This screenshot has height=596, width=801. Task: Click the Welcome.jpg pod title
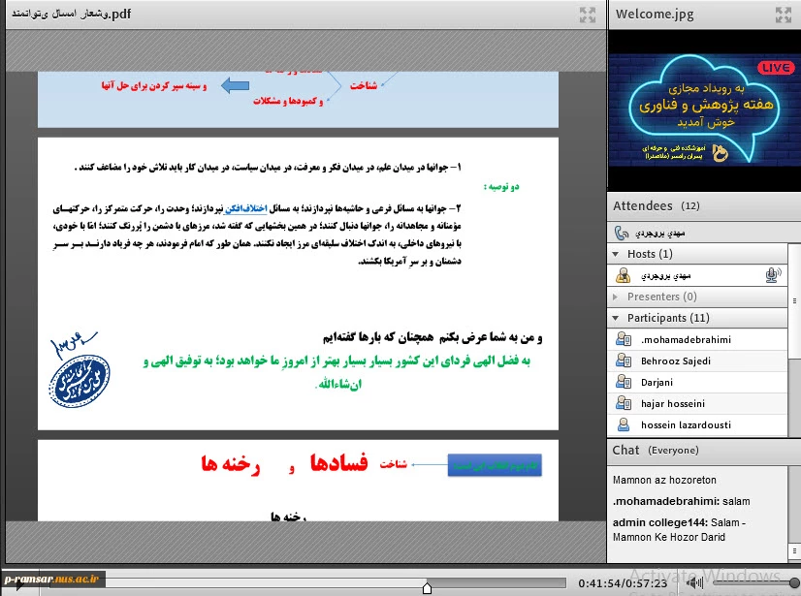coord(655,14)
